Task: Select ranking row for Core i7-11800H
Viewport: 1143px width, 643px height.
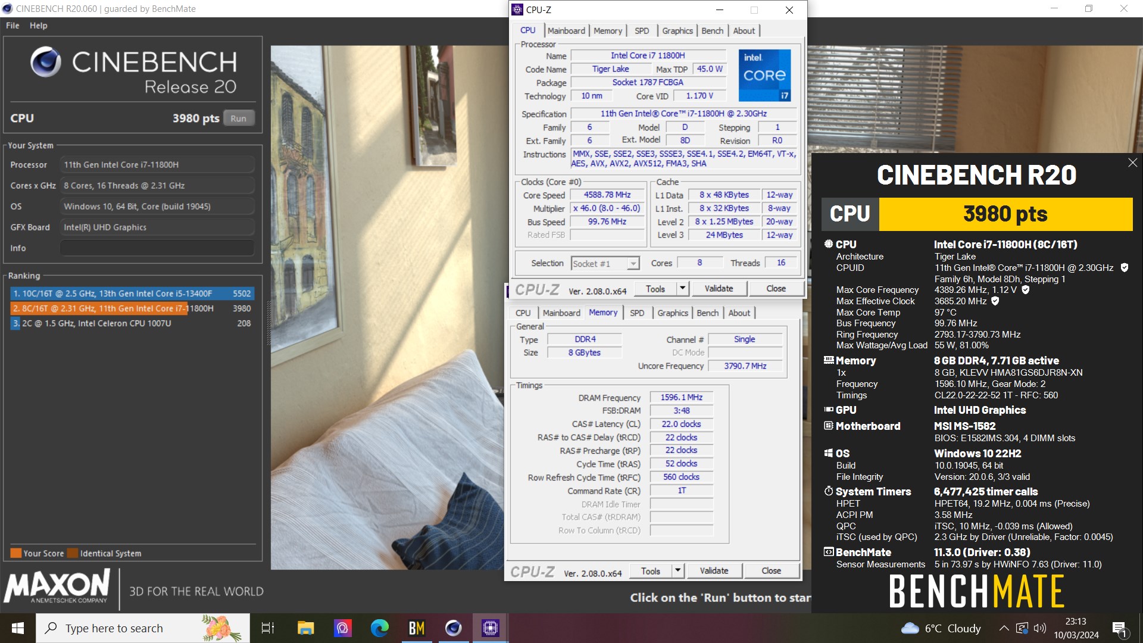Action: [x=132, y=308]
